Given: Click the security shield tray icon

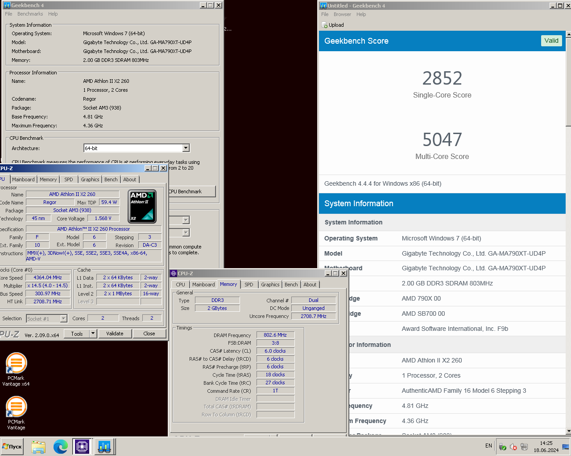Looking at the screenshot, I should [502, 447].
